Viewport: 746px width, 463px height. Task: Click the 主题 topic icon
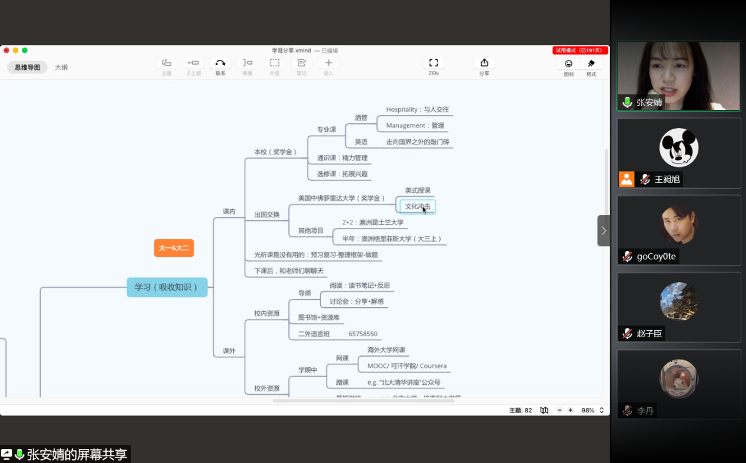click(x=166, y=62)
